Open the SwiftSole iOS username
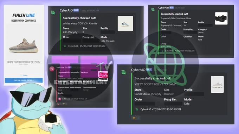The image size is (239, 134). coord(62,68)
